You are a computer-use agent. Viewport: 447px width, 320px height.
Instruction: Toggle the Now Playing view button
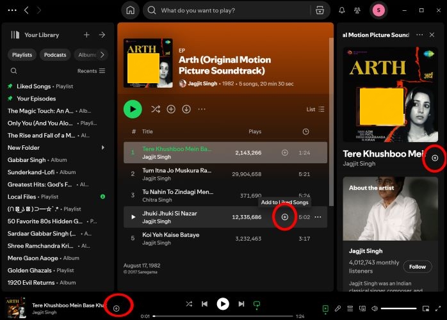[325, 308]
